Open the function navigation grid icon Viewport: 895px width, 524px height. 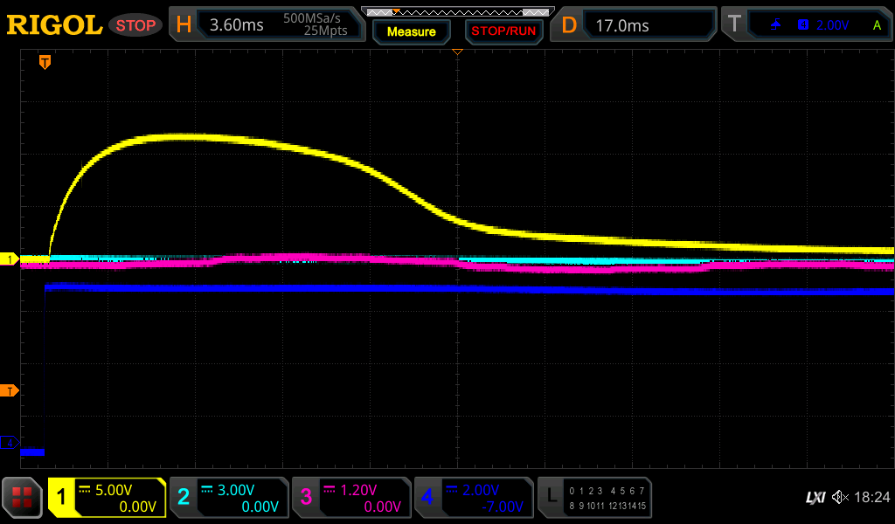pyautogui.click(x=23, y=498)
